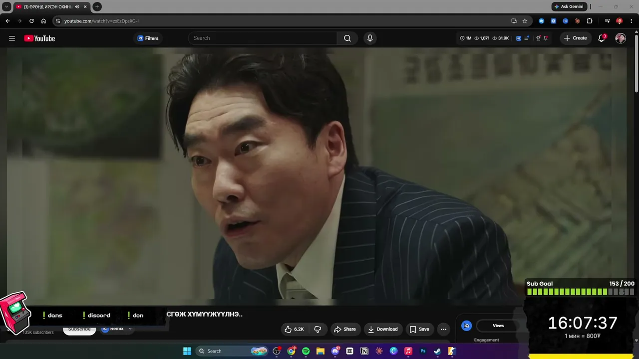Click the vidIQ logo in side panel
Viewport: 639px width, 359px height.
(x=466, y=326)
